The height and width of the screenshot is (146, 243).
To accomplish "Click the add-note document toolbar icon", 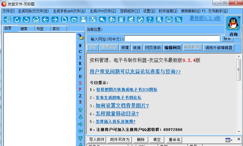I will pos(121,20).
